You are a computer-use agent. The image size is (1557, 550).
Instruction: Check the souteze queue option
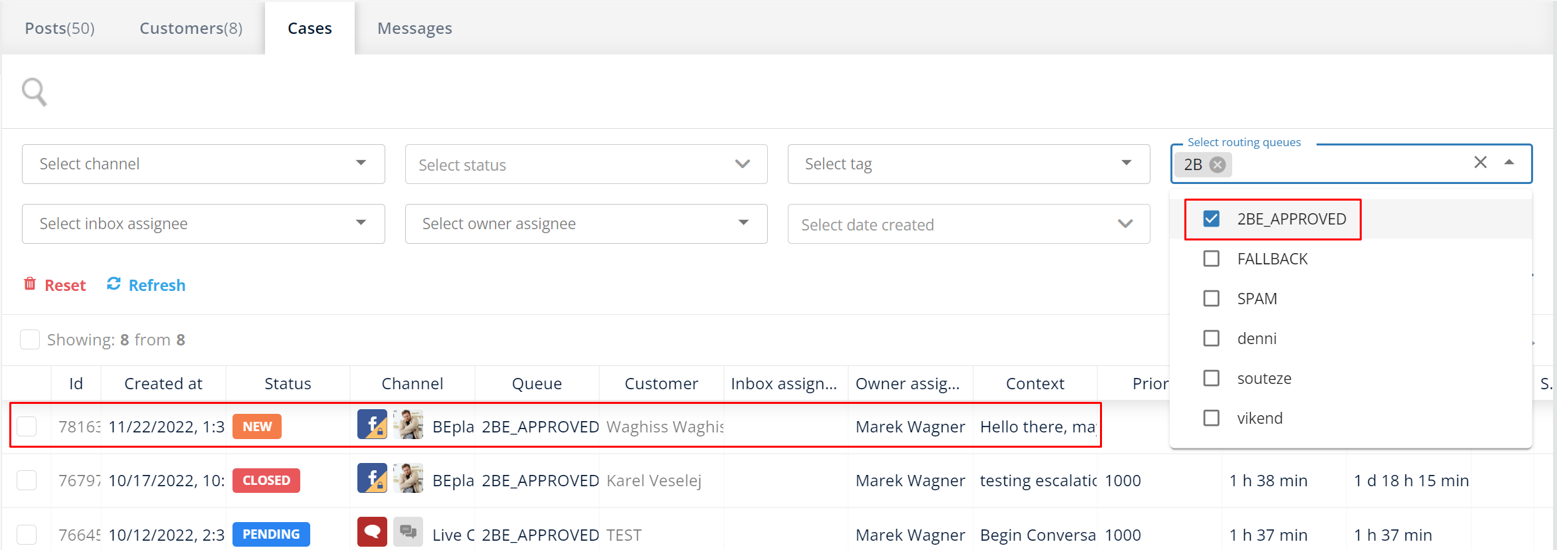coord(1212,378)
